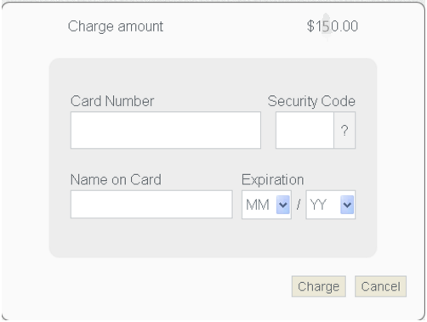Open the MM expiration month dropdown
This screenshot has width=427, height=322.
tap(266, 205)
